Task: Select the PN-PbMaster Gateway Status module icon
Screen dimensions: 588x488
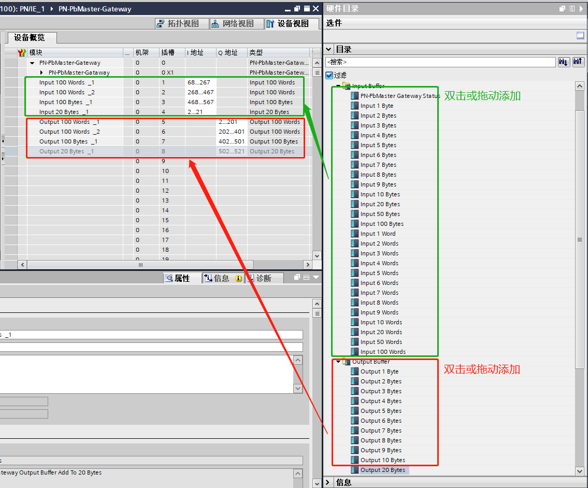Action: point(355,96)
